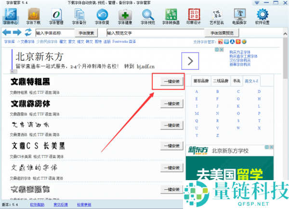This screenshot has height=209, width=289.
Task: Click the blue back arrow navigation icon
Action: [7, 33]
